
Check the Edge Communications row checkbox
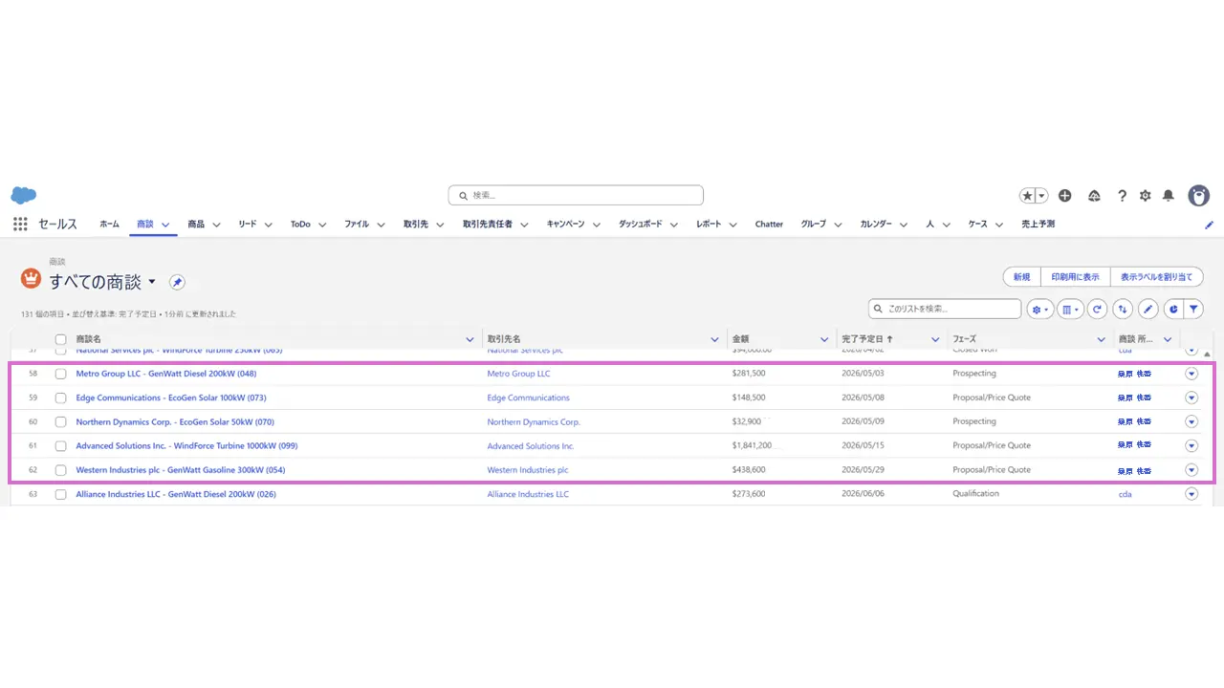61,398
